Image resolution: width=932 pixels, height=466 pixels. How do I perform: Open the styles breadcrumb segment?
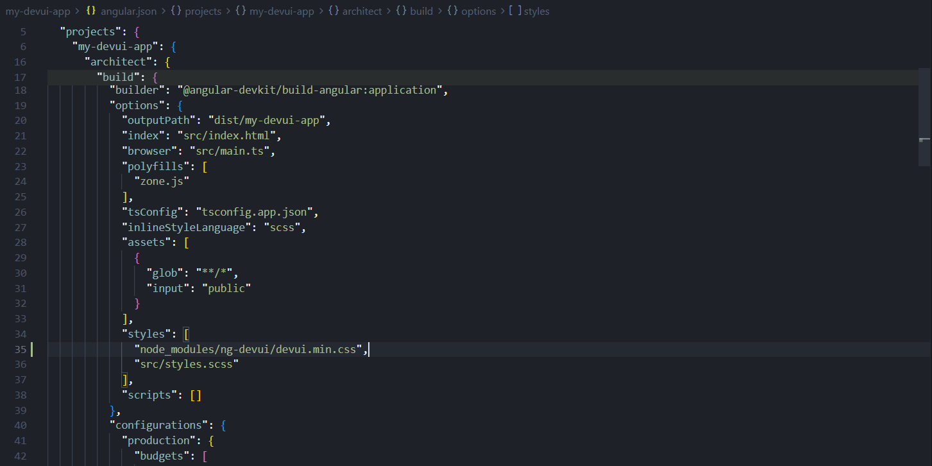[537, 11]
